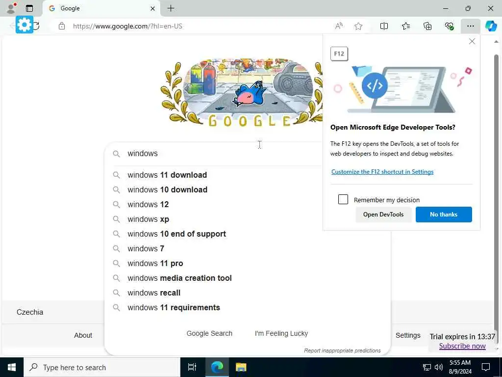This screenshot has width=502, height=377.
Task: Open the Windows Start menu
Action: coord(12,367)
